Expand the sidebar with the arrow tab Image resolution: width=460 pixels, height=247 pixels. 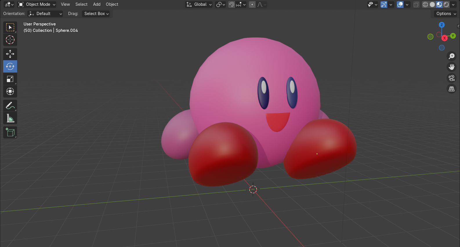click(458, 26)
